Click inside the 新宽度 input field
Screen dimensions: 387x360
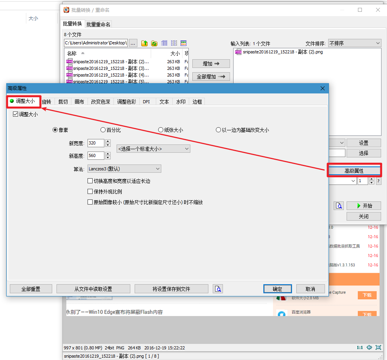click(x=96, y=143)
